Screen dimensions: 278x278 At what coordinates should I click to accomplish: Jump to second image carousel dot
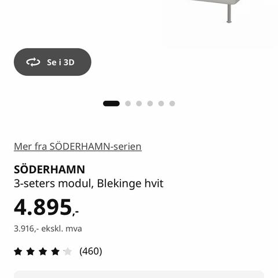point(128,104)
